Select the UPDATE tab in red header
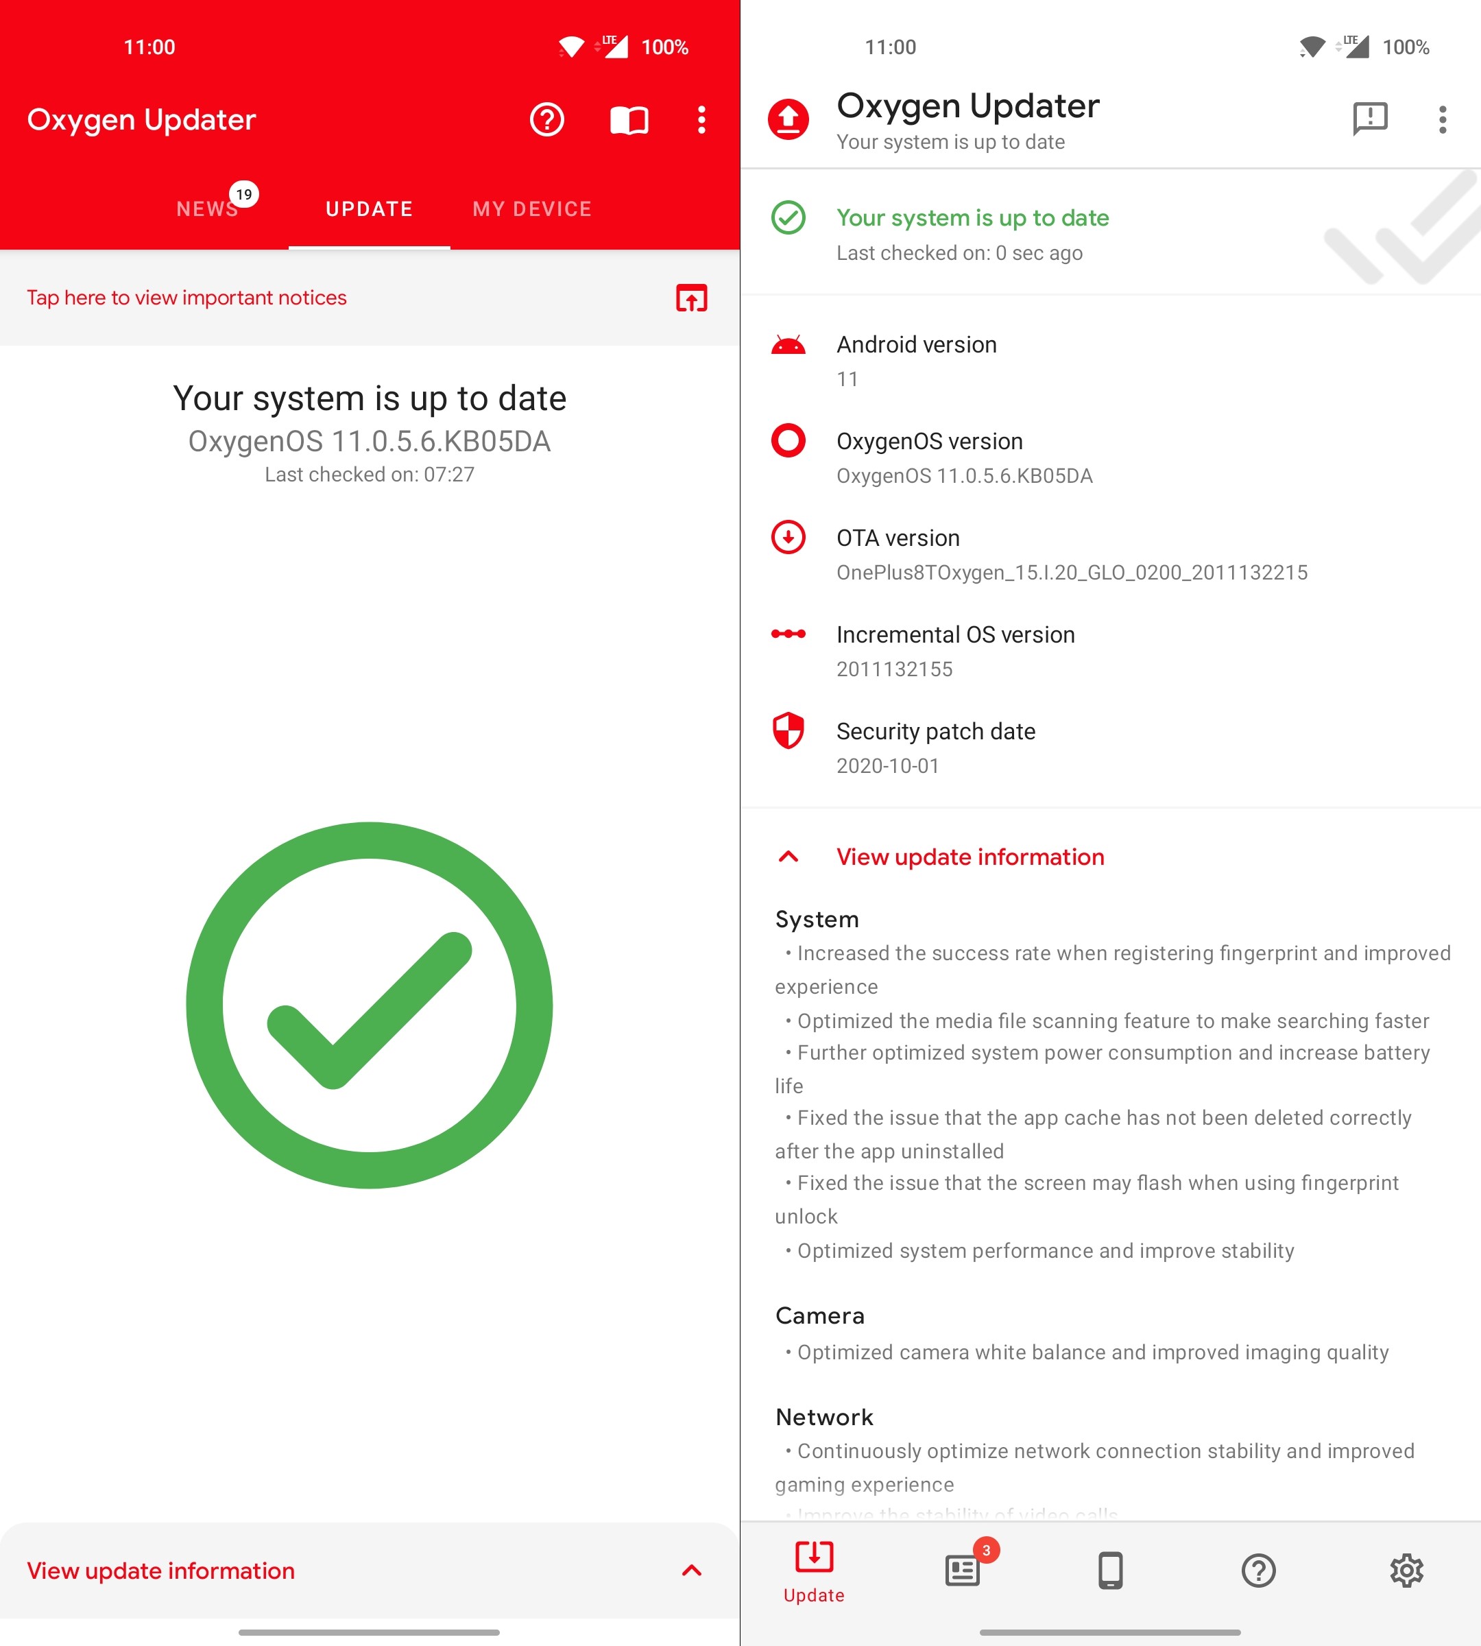The image size is (1481, 1646). tap(370, 209)
